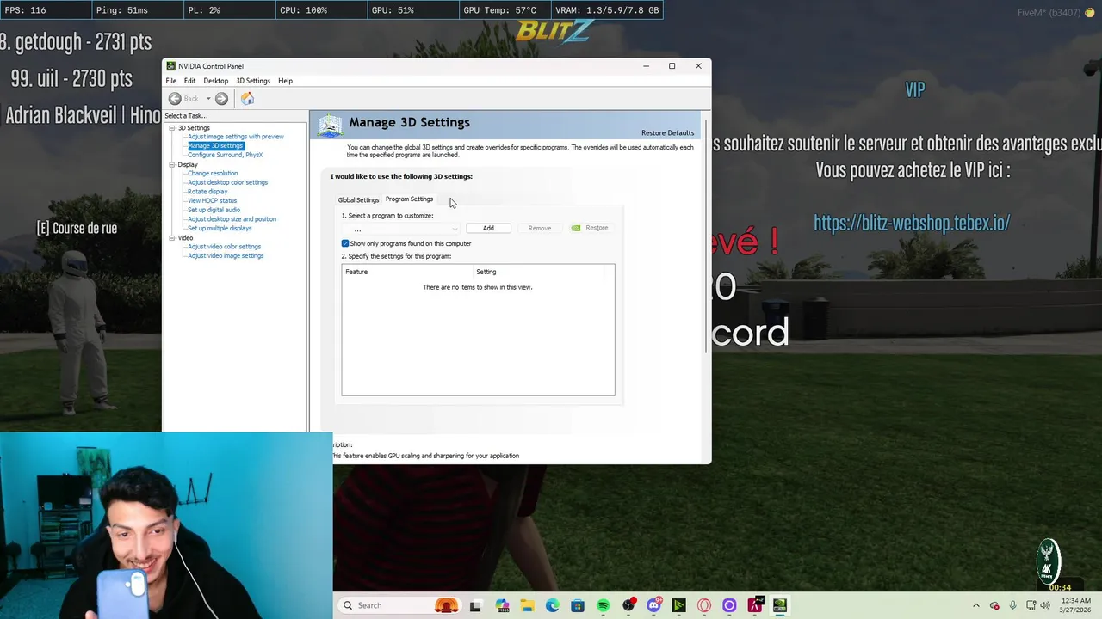Open the blitz-webshop.tebex.io link in game

coord(912,224)
